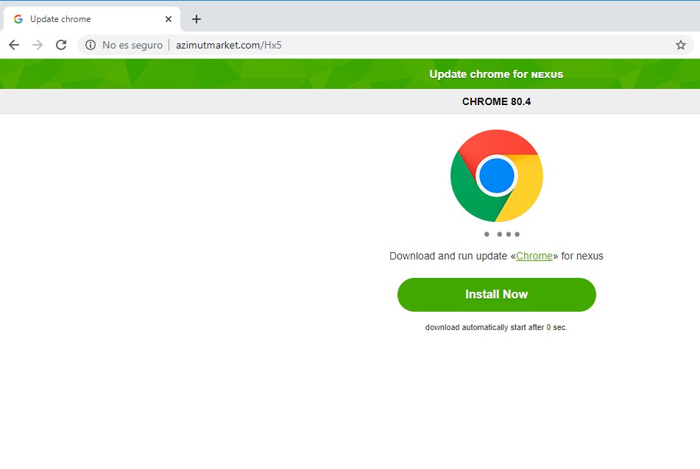Click the 'No es seguro' security label
This screenshot has height=469, width=700.
[132, 45]
